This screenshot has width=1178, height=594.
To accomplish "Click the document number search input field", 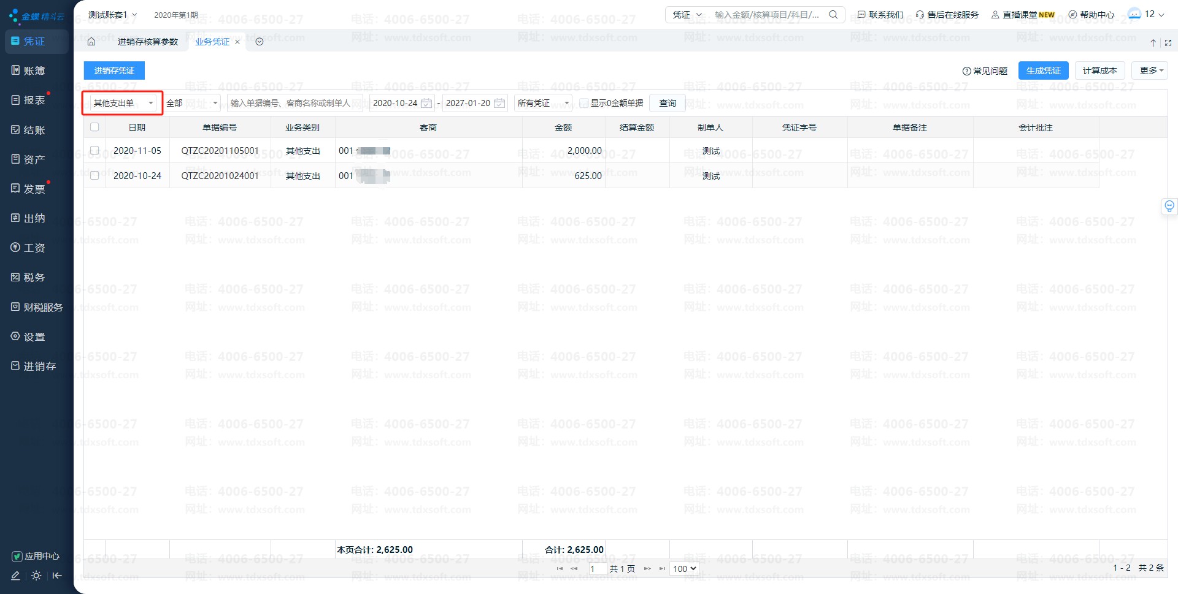I will click(x=294, y=103).
